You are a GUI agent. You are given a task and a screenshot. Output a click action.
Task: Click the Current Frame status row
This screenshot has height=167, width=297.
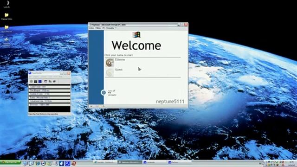click(50, 87)
